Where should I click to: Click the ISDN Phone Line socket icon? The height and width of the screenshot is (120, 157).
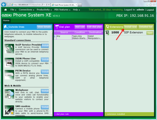click(x=9, y=62)
